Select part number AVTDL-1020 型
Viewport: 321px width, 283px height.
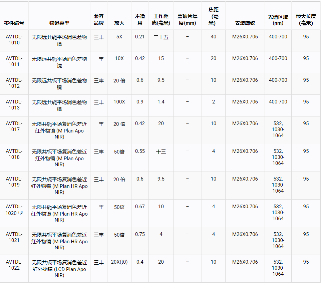click(14, 210)
